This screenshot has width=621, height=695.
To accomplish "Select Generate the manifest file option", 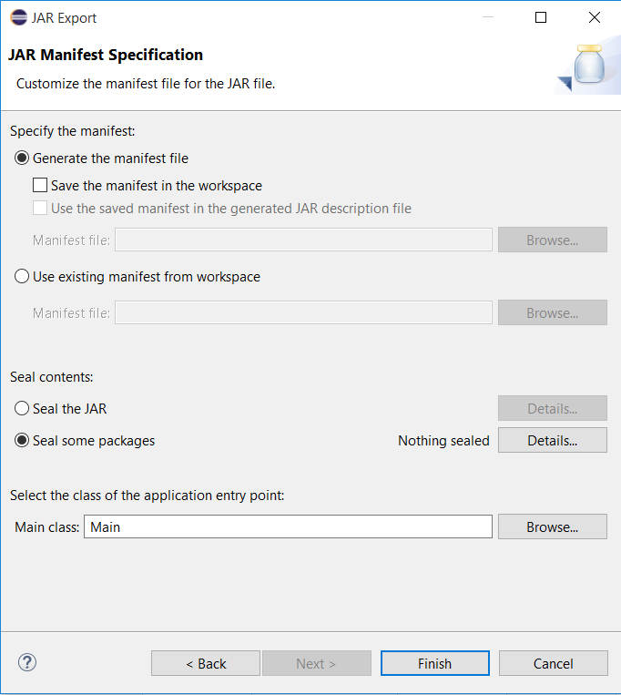I will tap(22, 158).
